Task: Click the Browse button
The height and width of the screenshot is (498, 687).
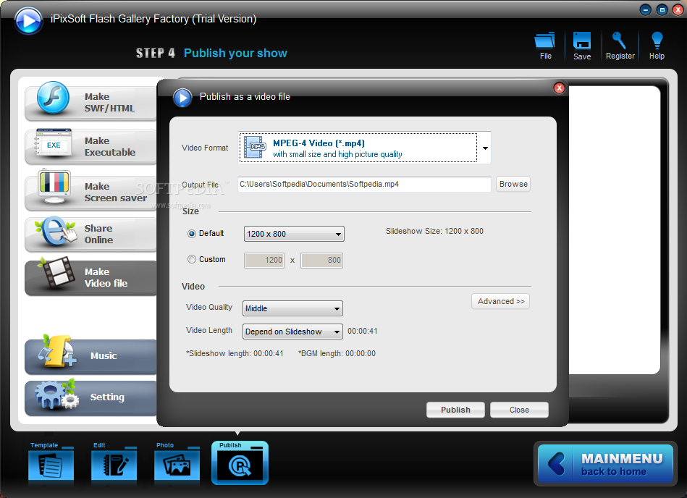Action: tap(513, 184)
